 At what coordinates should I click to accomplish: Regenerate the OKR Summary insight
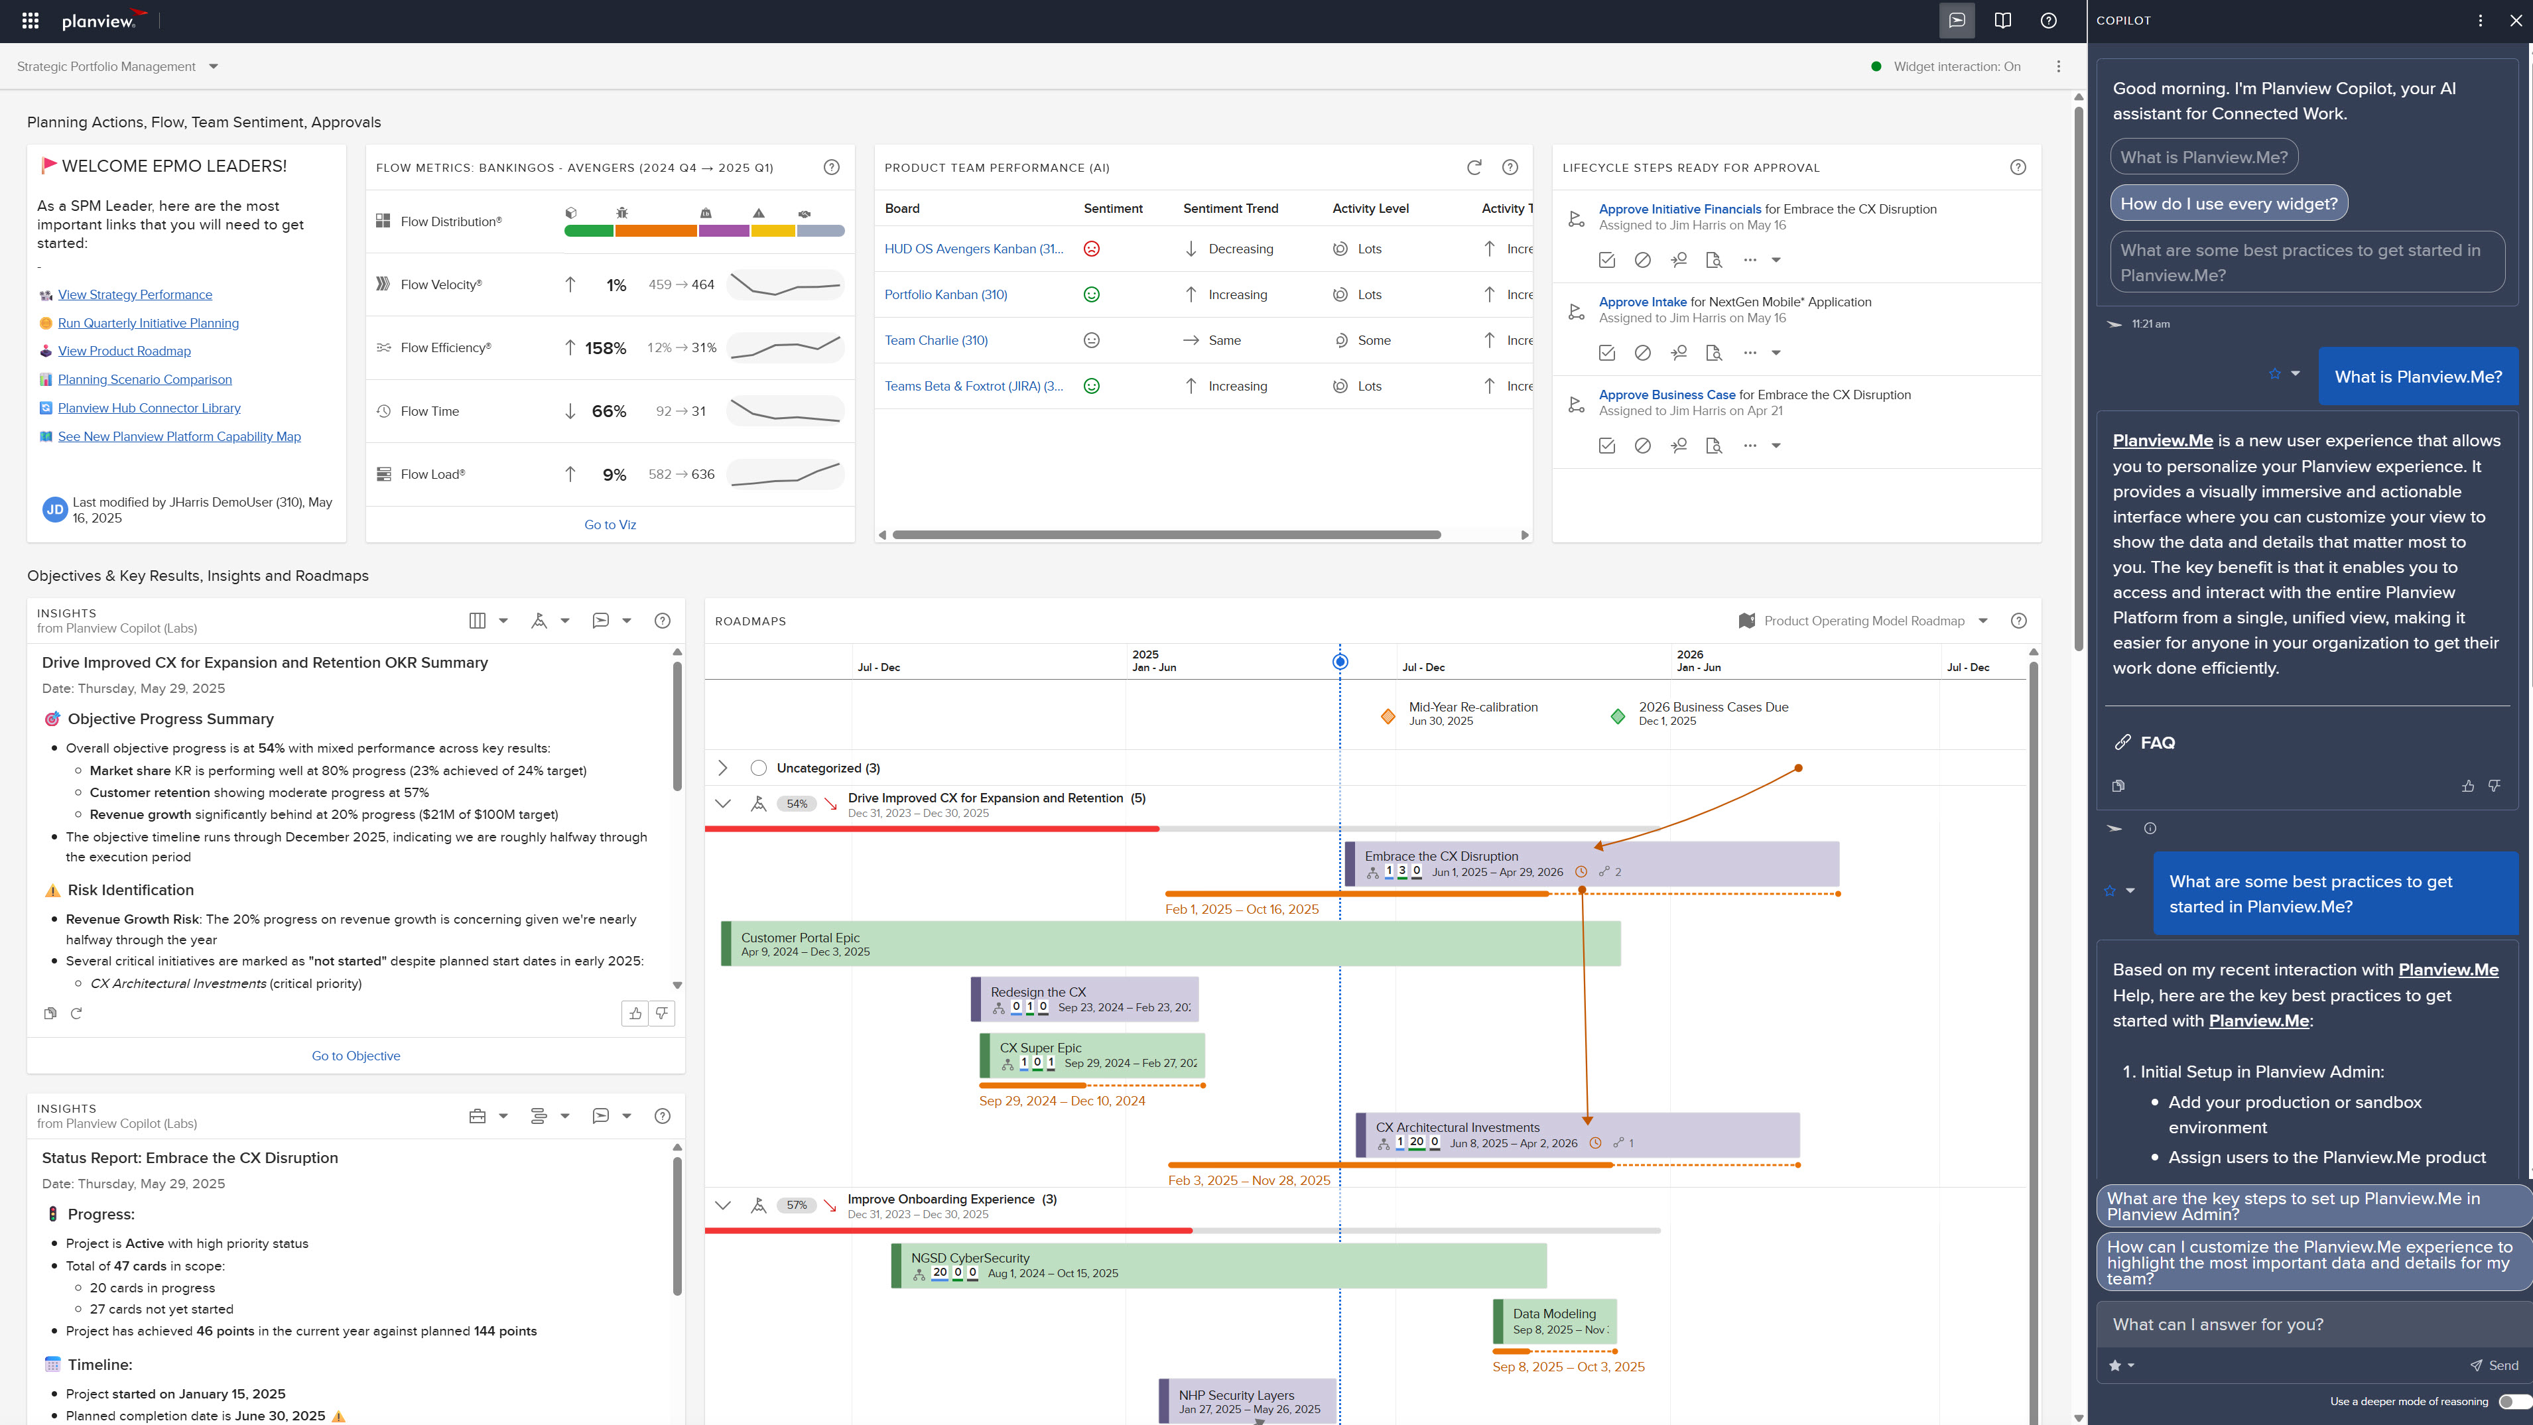[76, 1013]
